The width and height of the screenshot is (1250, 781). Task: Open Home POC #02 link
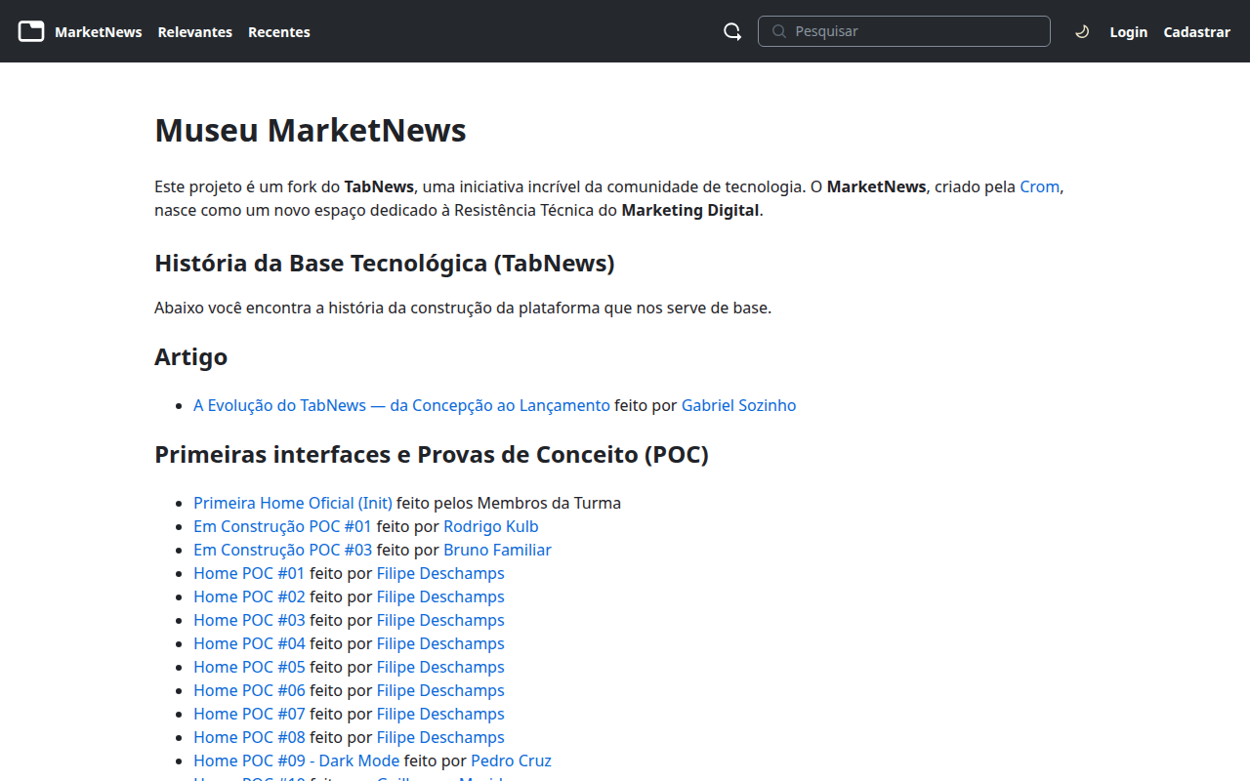pos(249,596)
